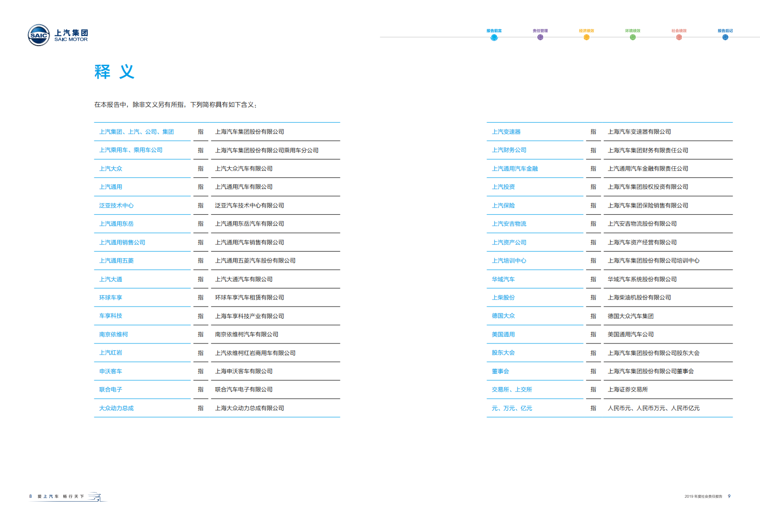The image size is (760, 516).
Task: Click the orange dot under 经济绩效
Action: [587, 37]
